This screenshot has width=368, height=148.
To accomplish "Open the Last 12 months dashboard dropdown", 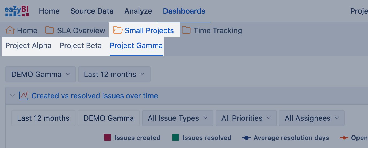I will tap(114, 74).
